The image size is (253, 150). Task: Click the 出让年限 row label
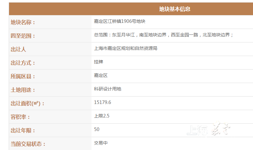(23, 131)
